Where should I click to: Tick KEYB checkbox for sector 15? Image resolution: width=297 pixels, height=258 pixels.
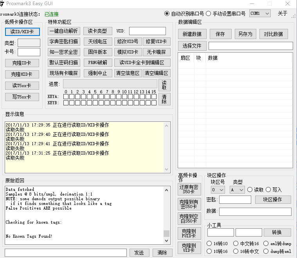[154, 103]
